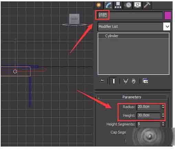Open the Utilities hammer tab
The image size is (175, 150).
tap(147, 5)
